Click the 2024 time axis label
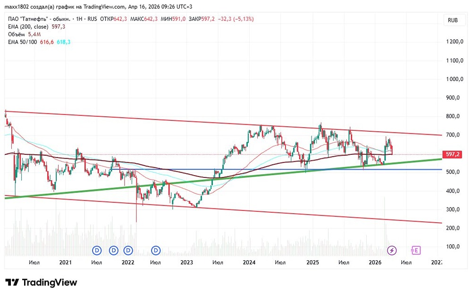This screenshot has width=472, height=296. coord(249,263)
